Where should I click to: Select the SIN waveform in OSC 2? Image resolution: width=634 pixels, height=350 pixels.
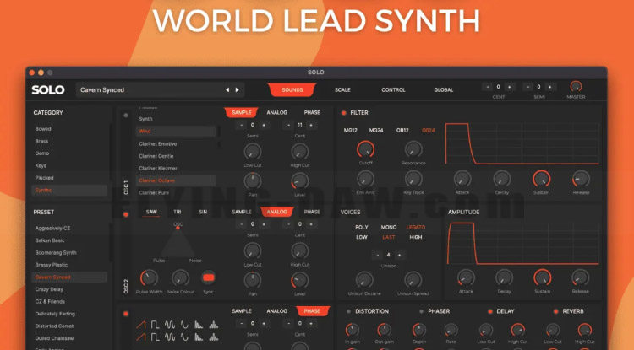click(x=203, y=212)
